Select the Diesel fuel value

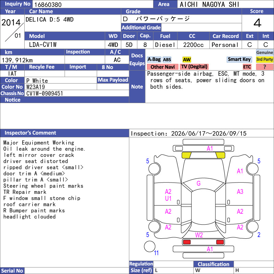[165, 45]
